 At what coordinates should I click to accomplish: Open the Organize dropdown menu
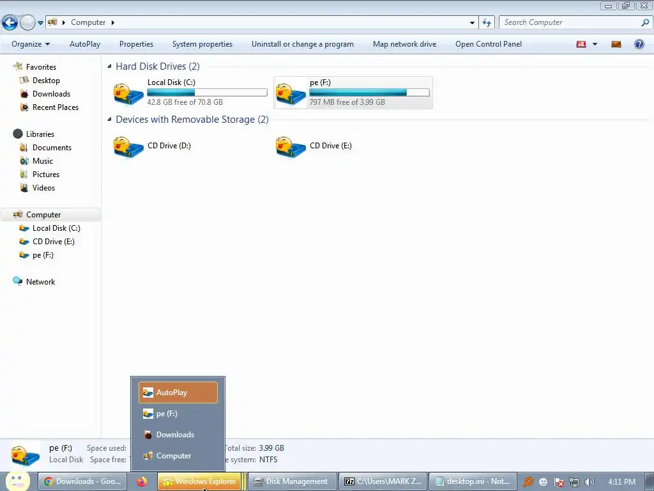tap(31, 44)
